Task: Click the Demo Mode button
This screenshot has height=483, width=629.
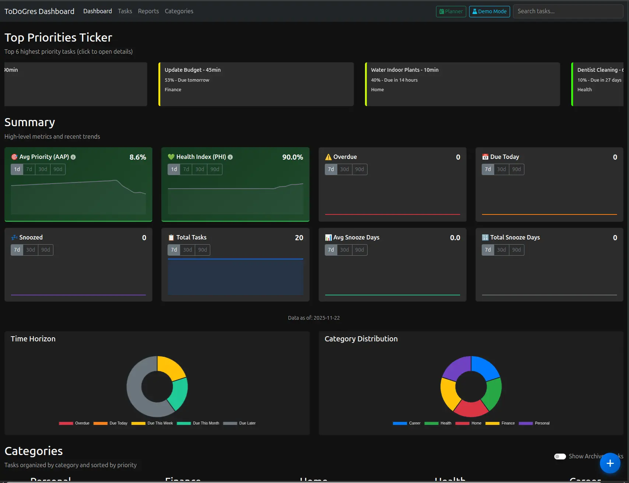Action: pos(489,11)
